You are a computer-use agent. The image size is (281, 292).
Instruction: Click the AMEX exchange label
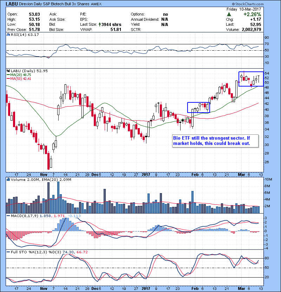click(96, 4)
